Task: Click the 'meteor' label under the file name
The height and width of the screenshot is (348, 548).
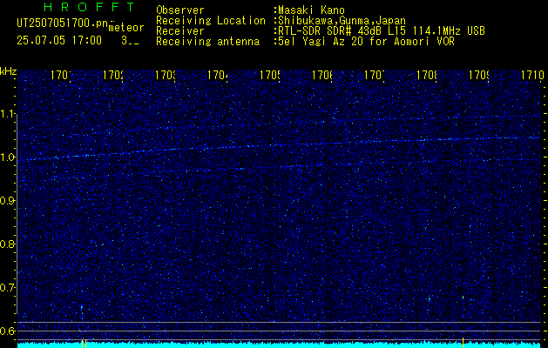Action: click(x=126, y=28)
